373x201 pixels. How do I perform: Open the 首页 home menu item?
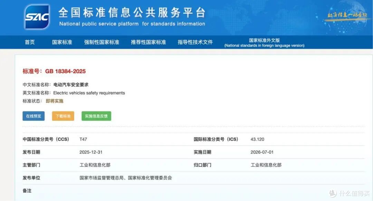click(30, 42)
